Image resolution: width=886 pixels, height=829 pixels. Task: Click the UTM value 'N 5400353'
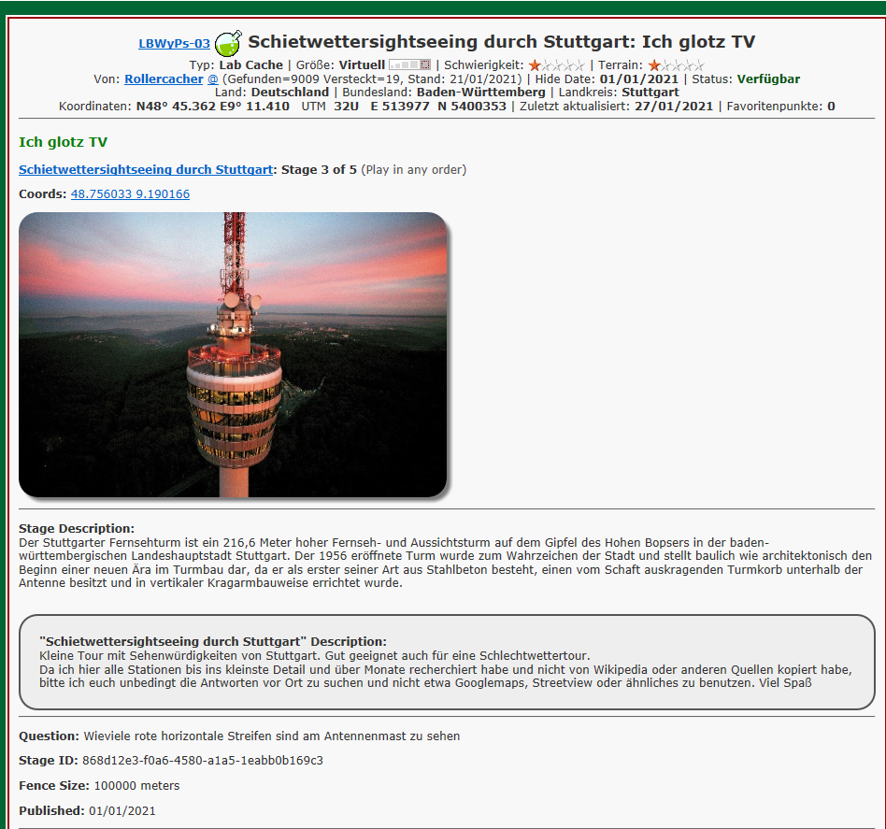coord(471,107)
